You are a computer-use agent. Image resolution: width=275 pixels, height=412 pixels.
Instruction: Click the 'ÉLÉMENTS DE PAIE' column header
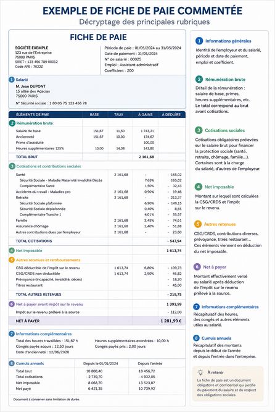click(33, 114)
